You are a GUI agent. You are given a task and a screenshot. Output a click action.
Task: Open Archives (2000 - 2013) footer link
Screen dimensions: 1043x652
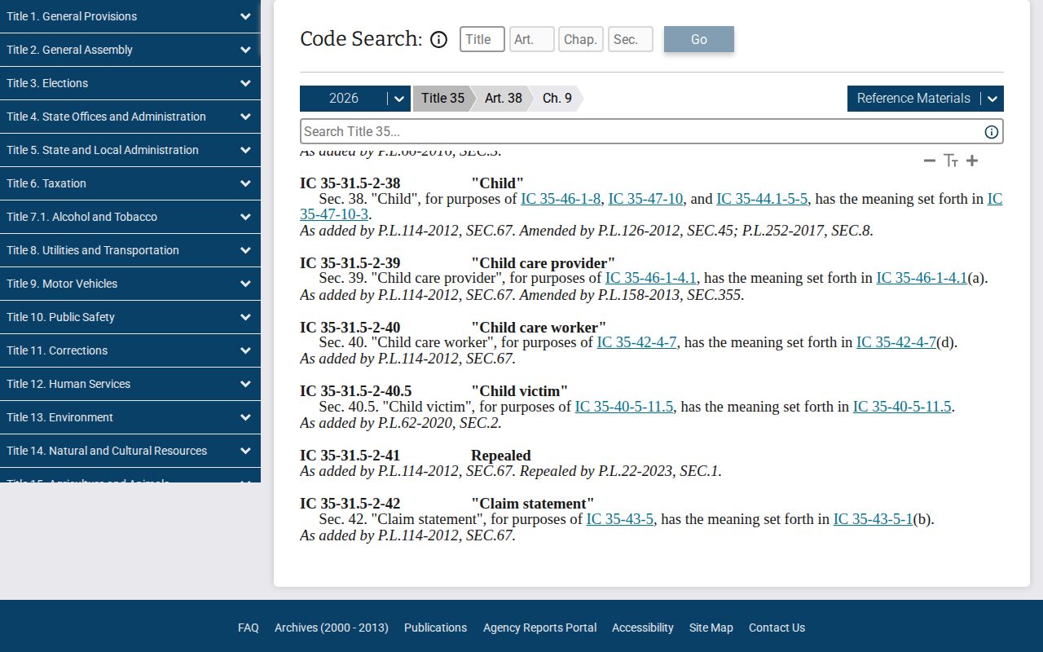(332, 628)
